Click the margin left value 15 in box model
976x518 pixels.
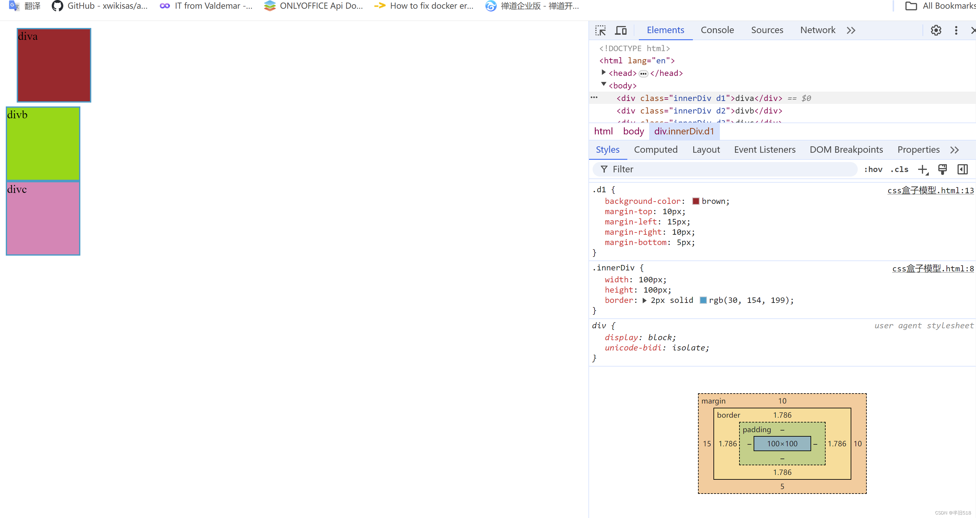[x=707, y=443]
